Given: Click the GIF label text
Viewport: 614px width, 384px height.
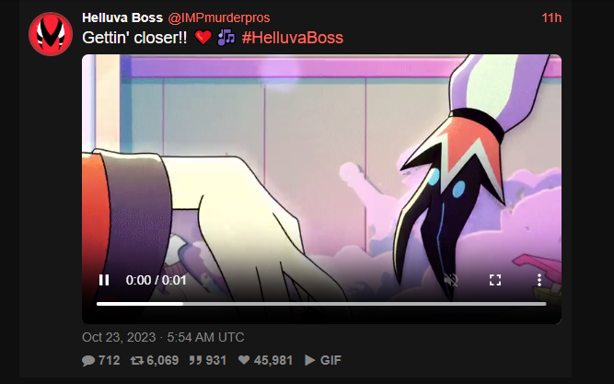Looking at the screenshot, I should [x=330, y=360].
